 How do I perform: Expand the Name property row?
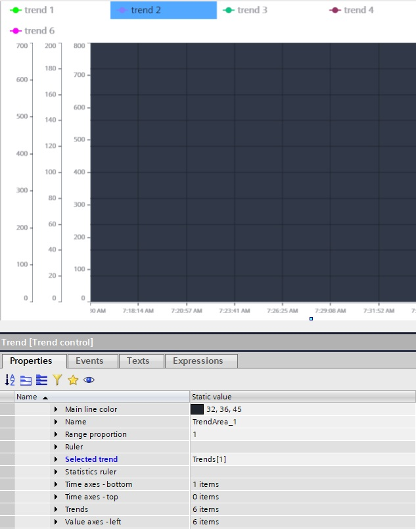click(56, 422)
